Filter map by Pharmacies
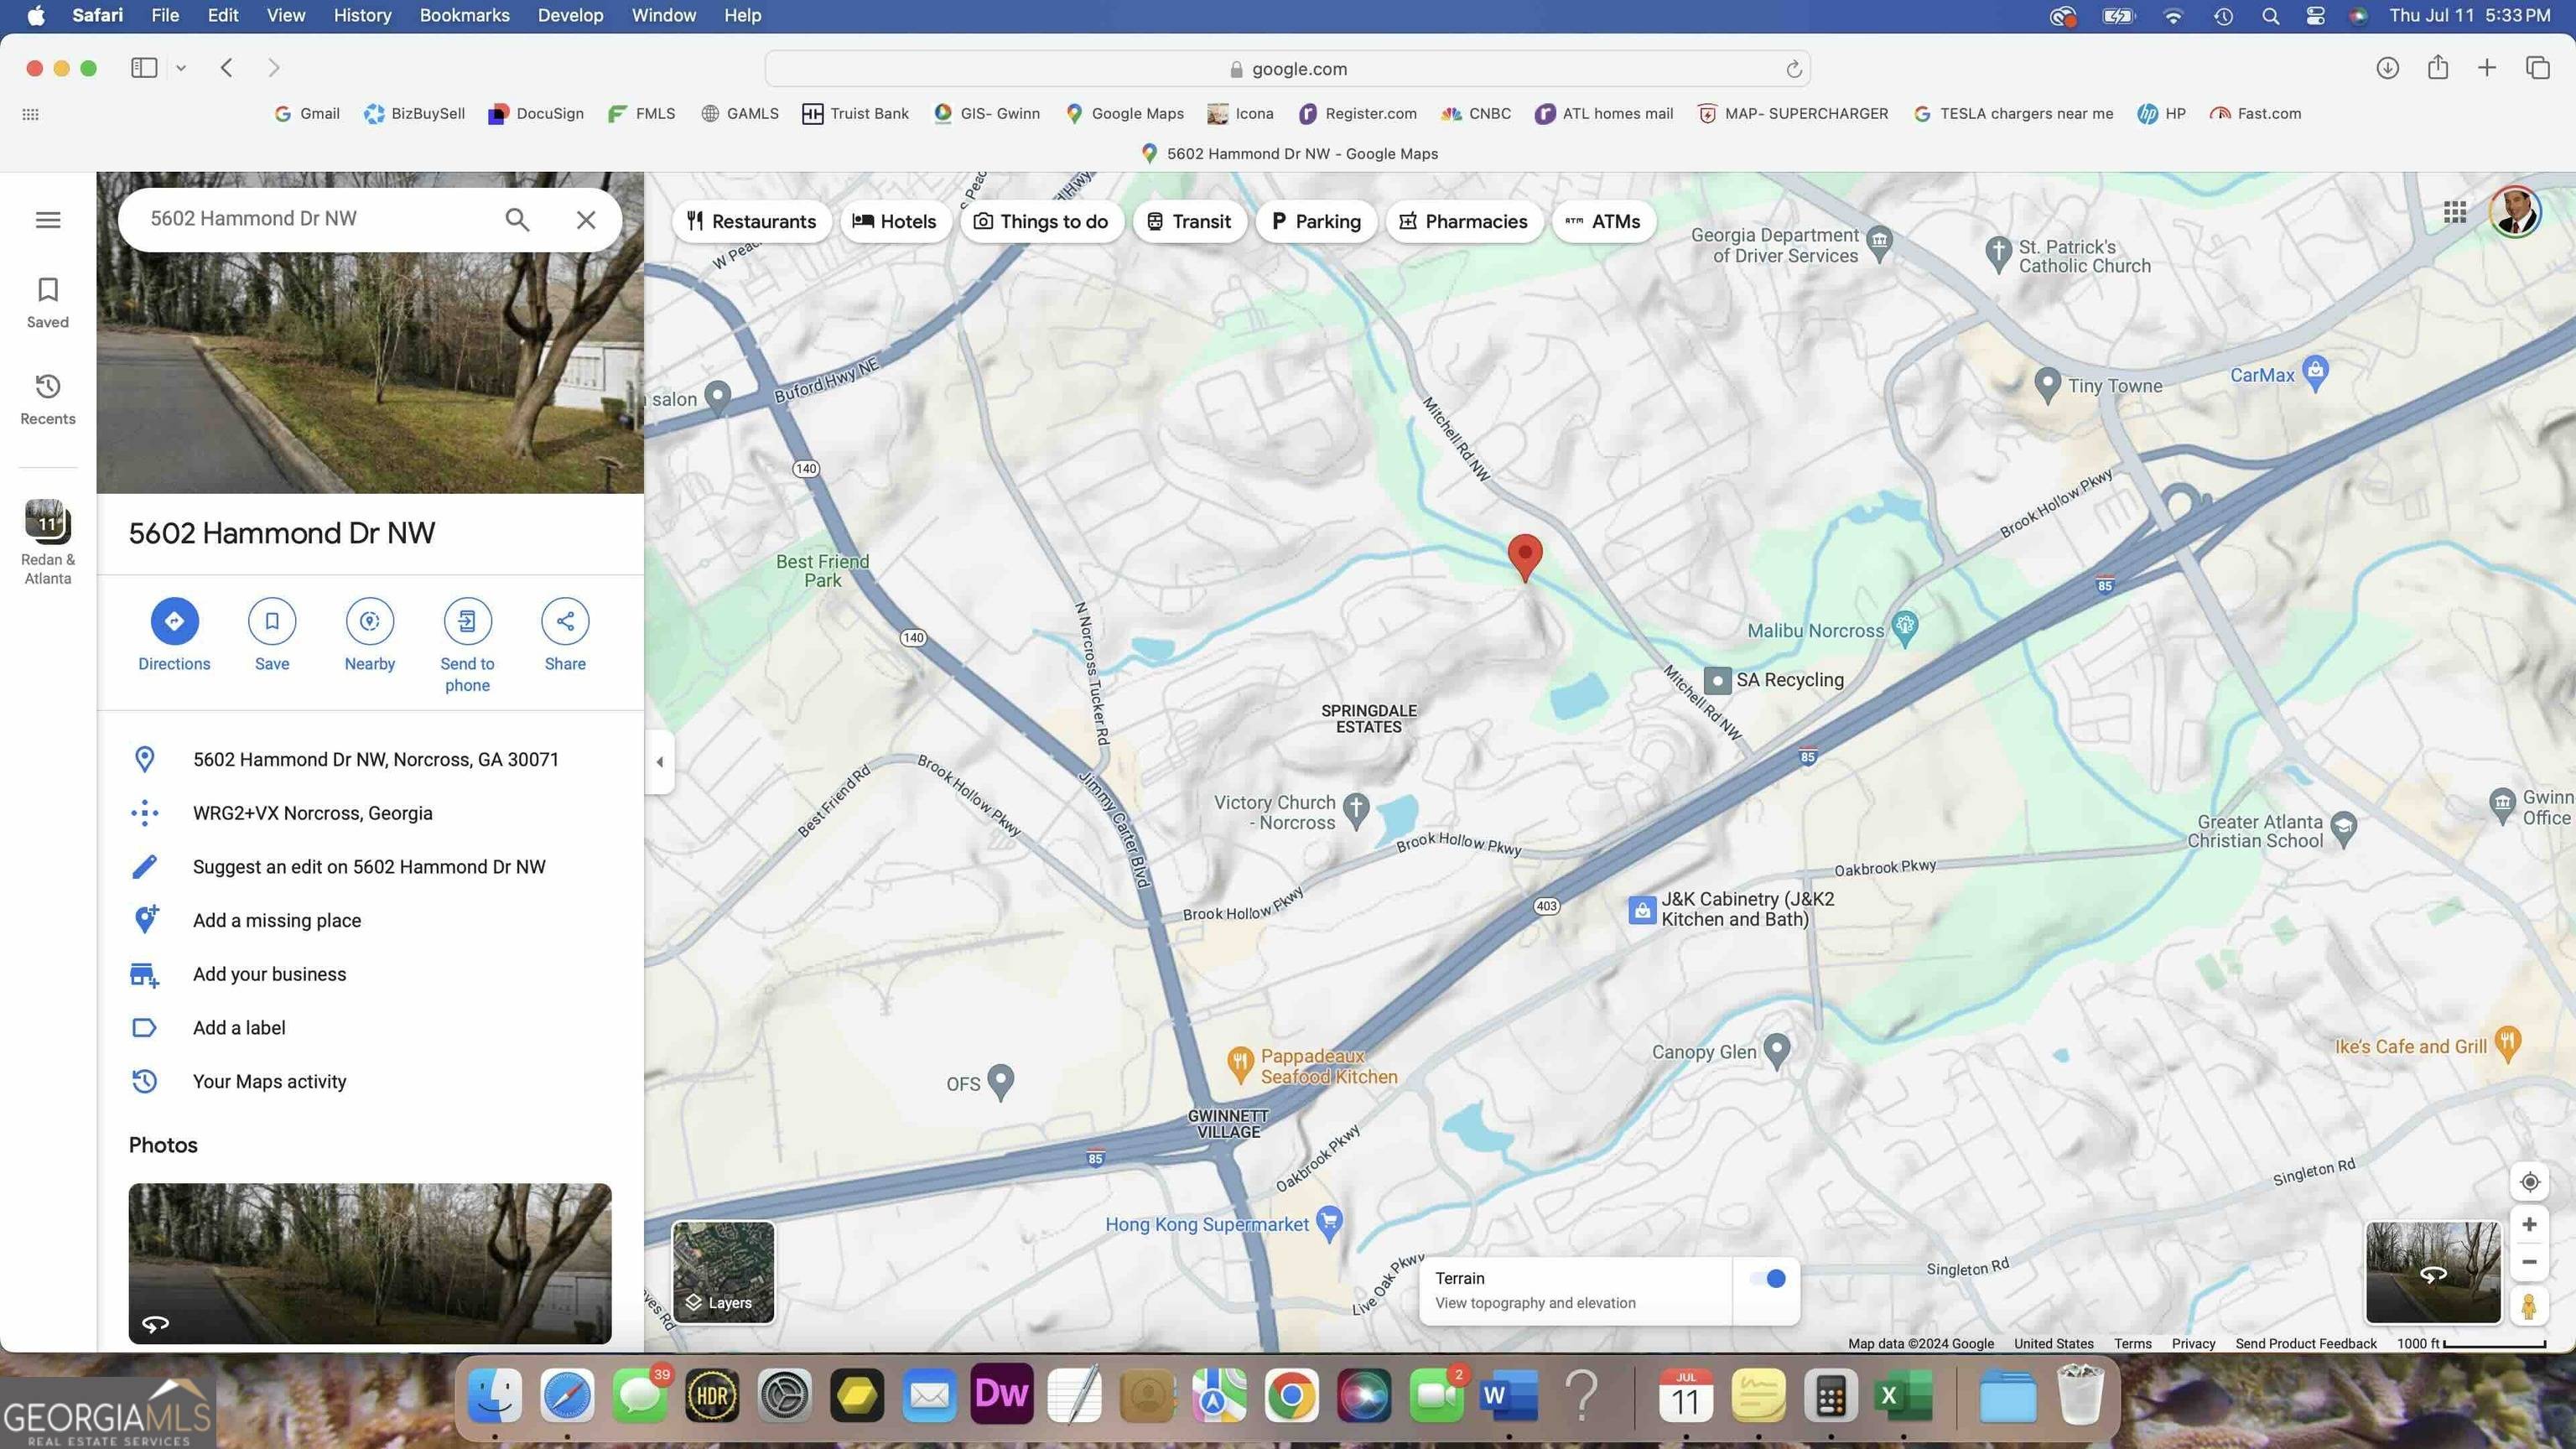Screen dimensions: 2576x1449 coord(1462,221)
